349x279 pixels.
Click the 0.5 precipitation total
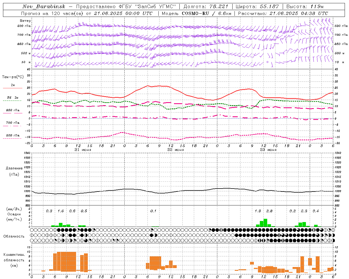84,211
